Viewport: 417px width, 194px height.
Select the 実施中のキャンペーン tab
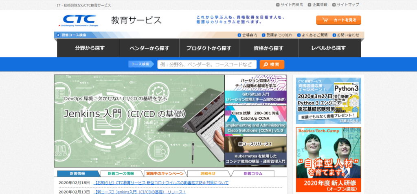pos(165,174)
